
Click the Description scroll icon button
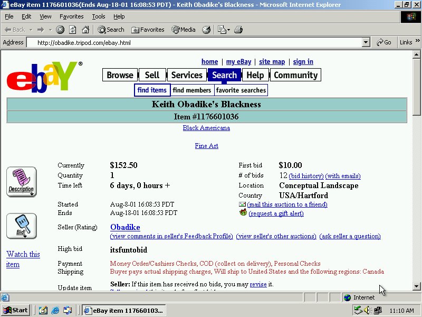[21, 182]
